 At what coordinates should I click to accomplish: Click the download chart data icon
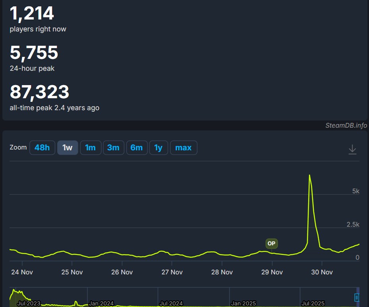click(x=352, y=150)
